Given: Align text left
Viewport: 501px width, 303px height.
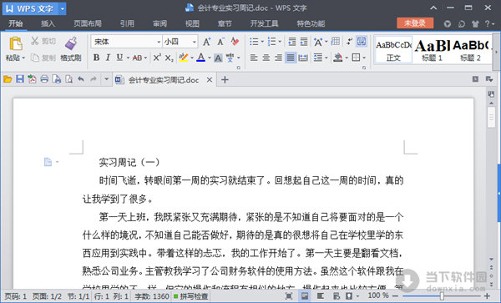Looking at the screenshot, I should (x=254, y=58).
